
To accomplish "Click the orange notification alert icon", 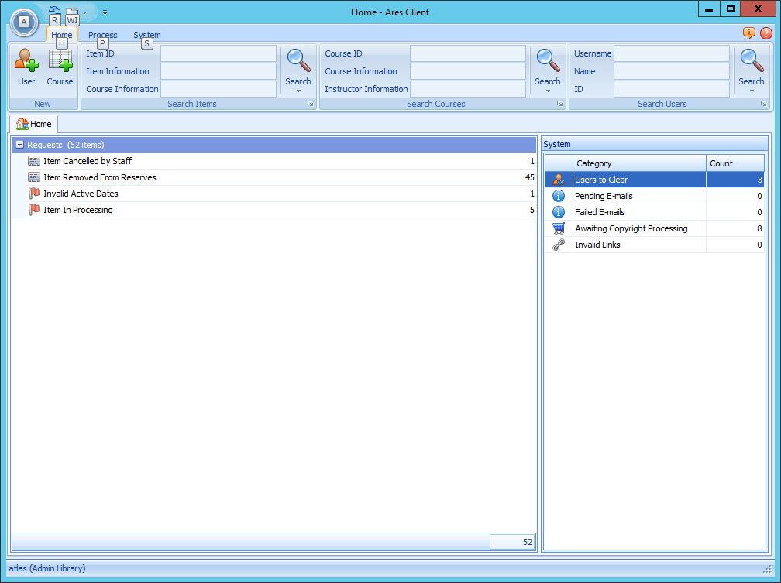I will 749,33.
